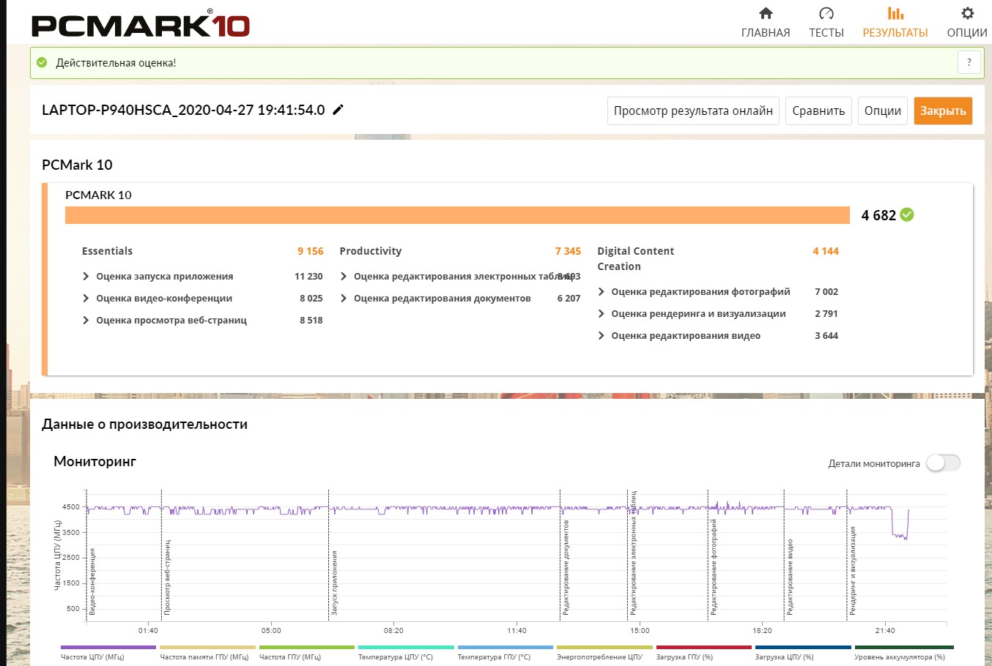This screenshot has width=992, height=666.
Task: Click the video conferencing score 8 025
Action: pyautogui.click(x=311, y=299)
